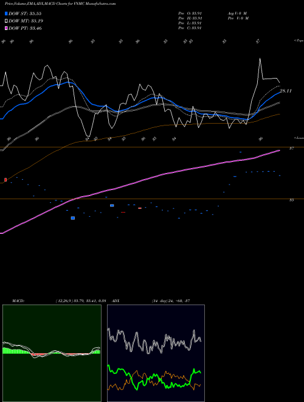The image size is (304, 402).
Task: Click the 'Pre H: 35.91' value
Action: (x=190, y=18)
